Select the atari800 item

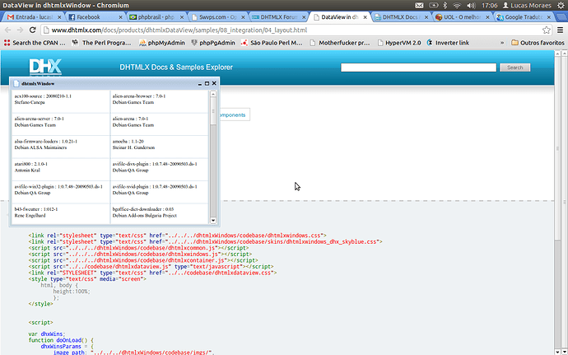[60, 170]
